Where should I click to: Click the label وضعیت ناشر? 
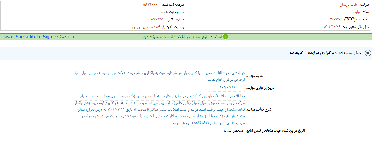pyautogui.click(x=175, y=27)
